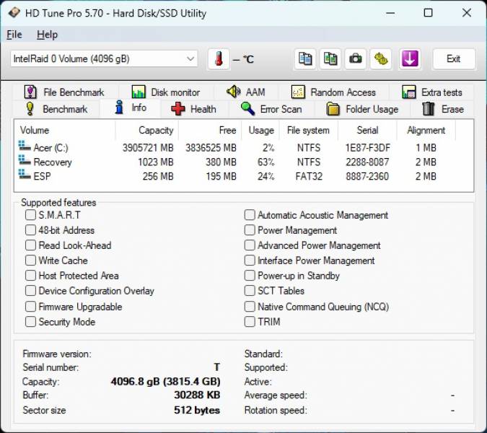Open the options wrench icon
The height and width of the screenshot is (433, 487).
point(381,58)
